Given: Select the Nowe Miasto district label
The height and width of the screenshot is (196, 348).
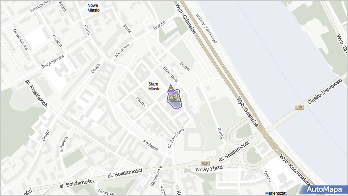Looking at the screenshot, I should 93,8.
